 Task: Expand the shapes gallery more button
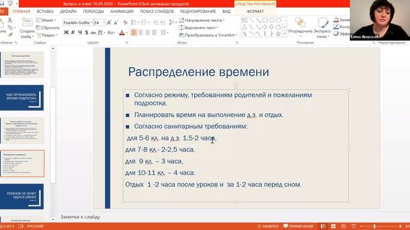point(284,34)
